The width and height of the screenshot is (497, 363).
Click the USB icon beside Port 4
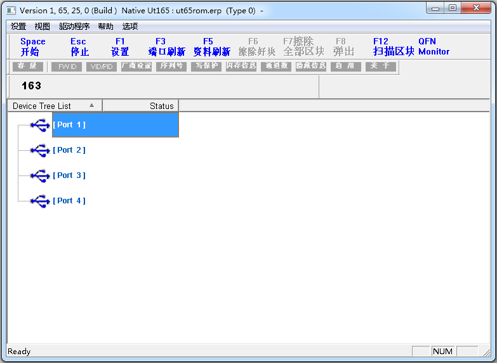pyautogui.click(x=40, y=201)
